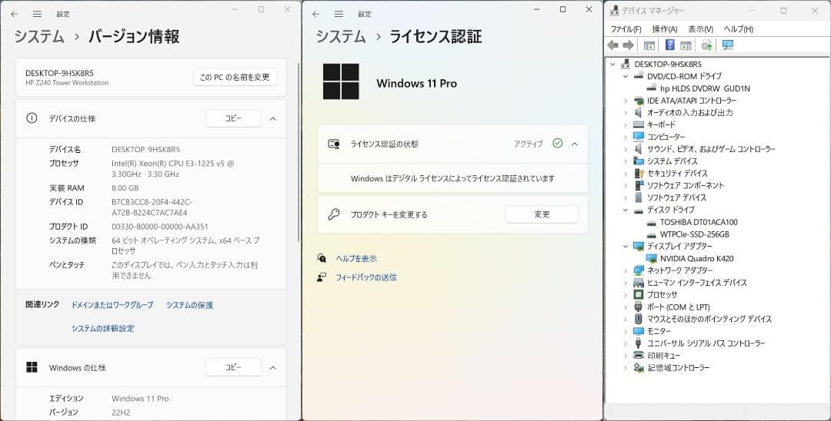Click the scan for hardware changes toolbar icon
831x421 pixels.
(706, 45)
